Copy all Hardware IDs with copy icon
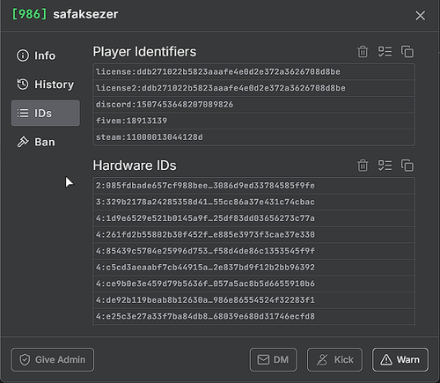This screenshot has height=383, width=440. (x=407, y=166)
